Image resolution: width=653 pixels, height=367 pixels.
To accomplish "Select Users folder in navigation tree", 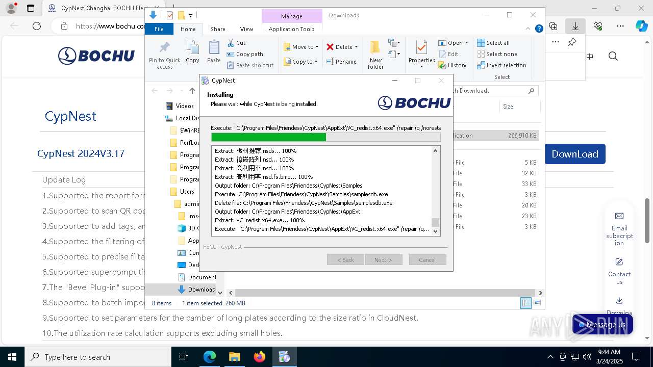I will click(x=182, y=192).
